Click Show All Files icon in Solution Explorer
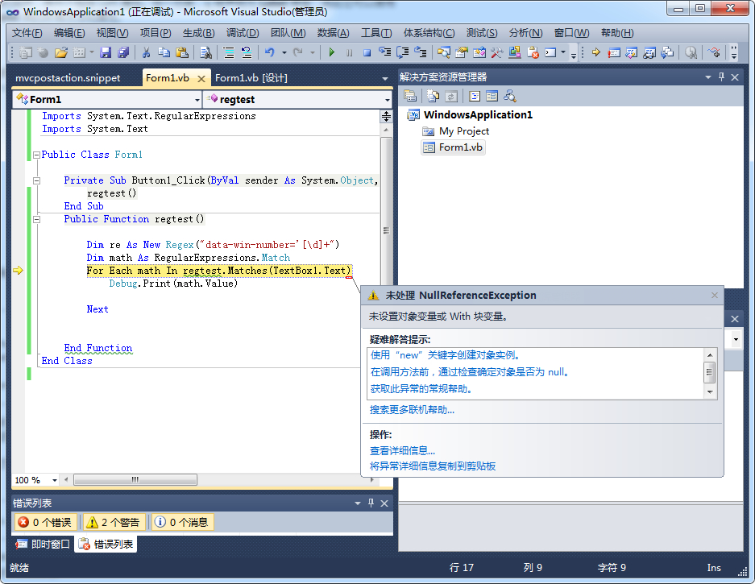The image size is (755, 584). [434, 96]
